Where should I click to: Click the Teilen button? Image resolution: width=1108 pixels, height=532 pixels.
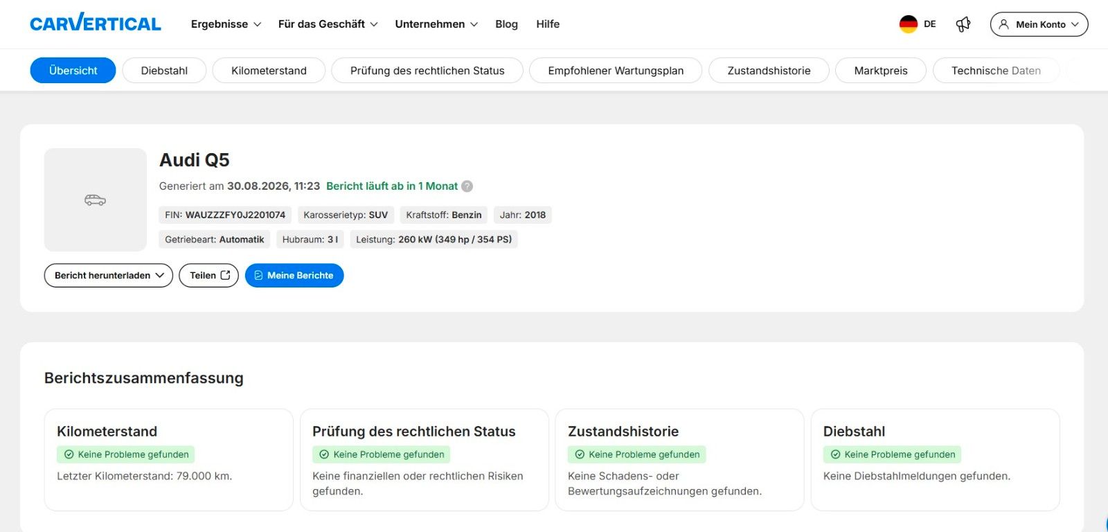tap(208, 275)
